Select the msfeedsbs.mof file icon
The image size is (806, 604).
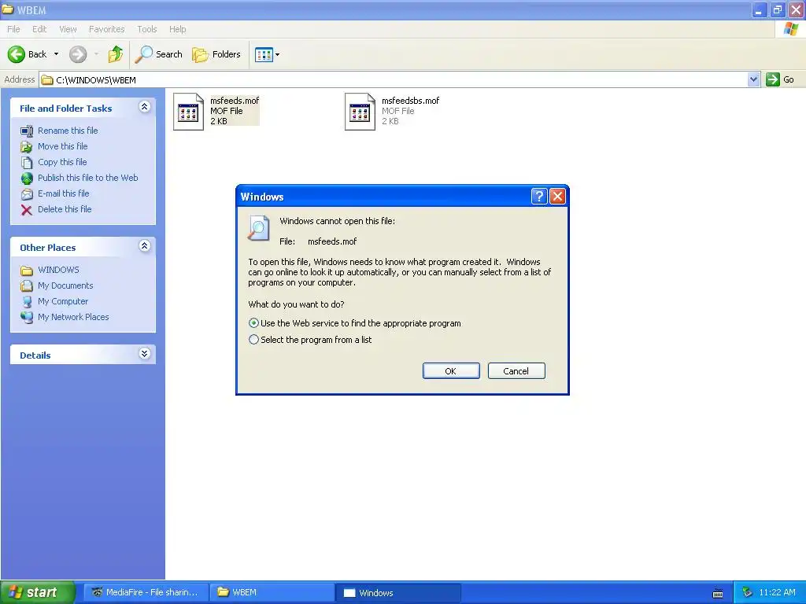pos(360,112)
